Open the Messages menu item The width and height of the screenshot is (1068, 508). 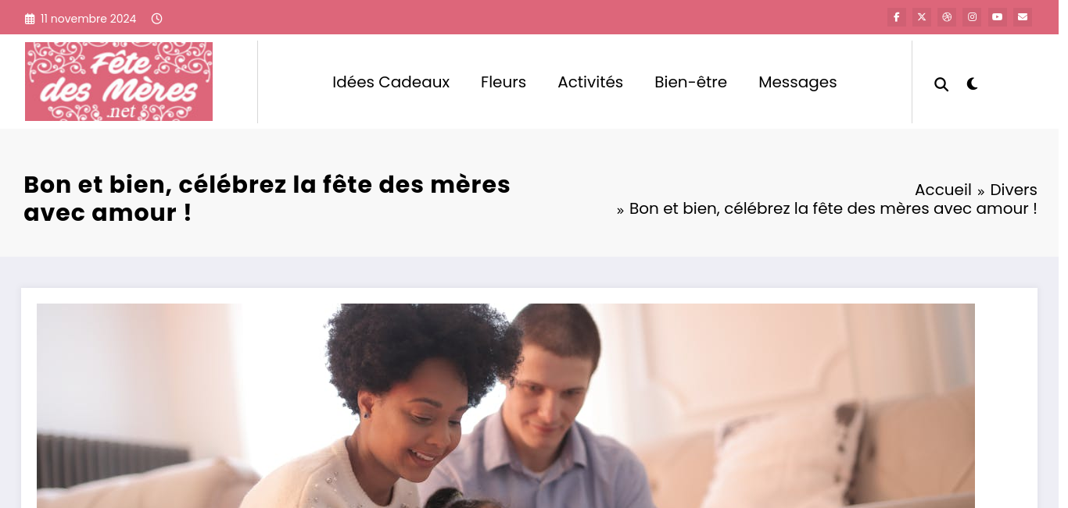pyautogui.click(x=797, y=82)
